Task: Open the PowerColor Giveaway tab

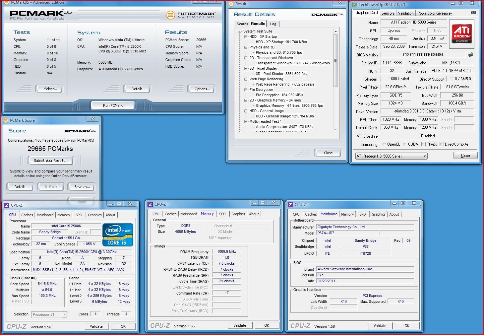Action: pos(434,13)
